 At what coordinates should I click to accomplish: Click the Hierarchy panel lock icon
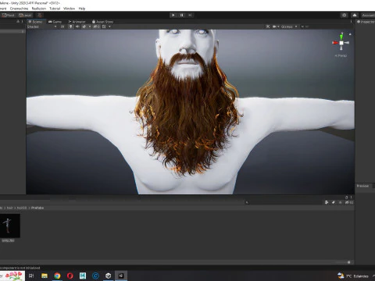18,22
